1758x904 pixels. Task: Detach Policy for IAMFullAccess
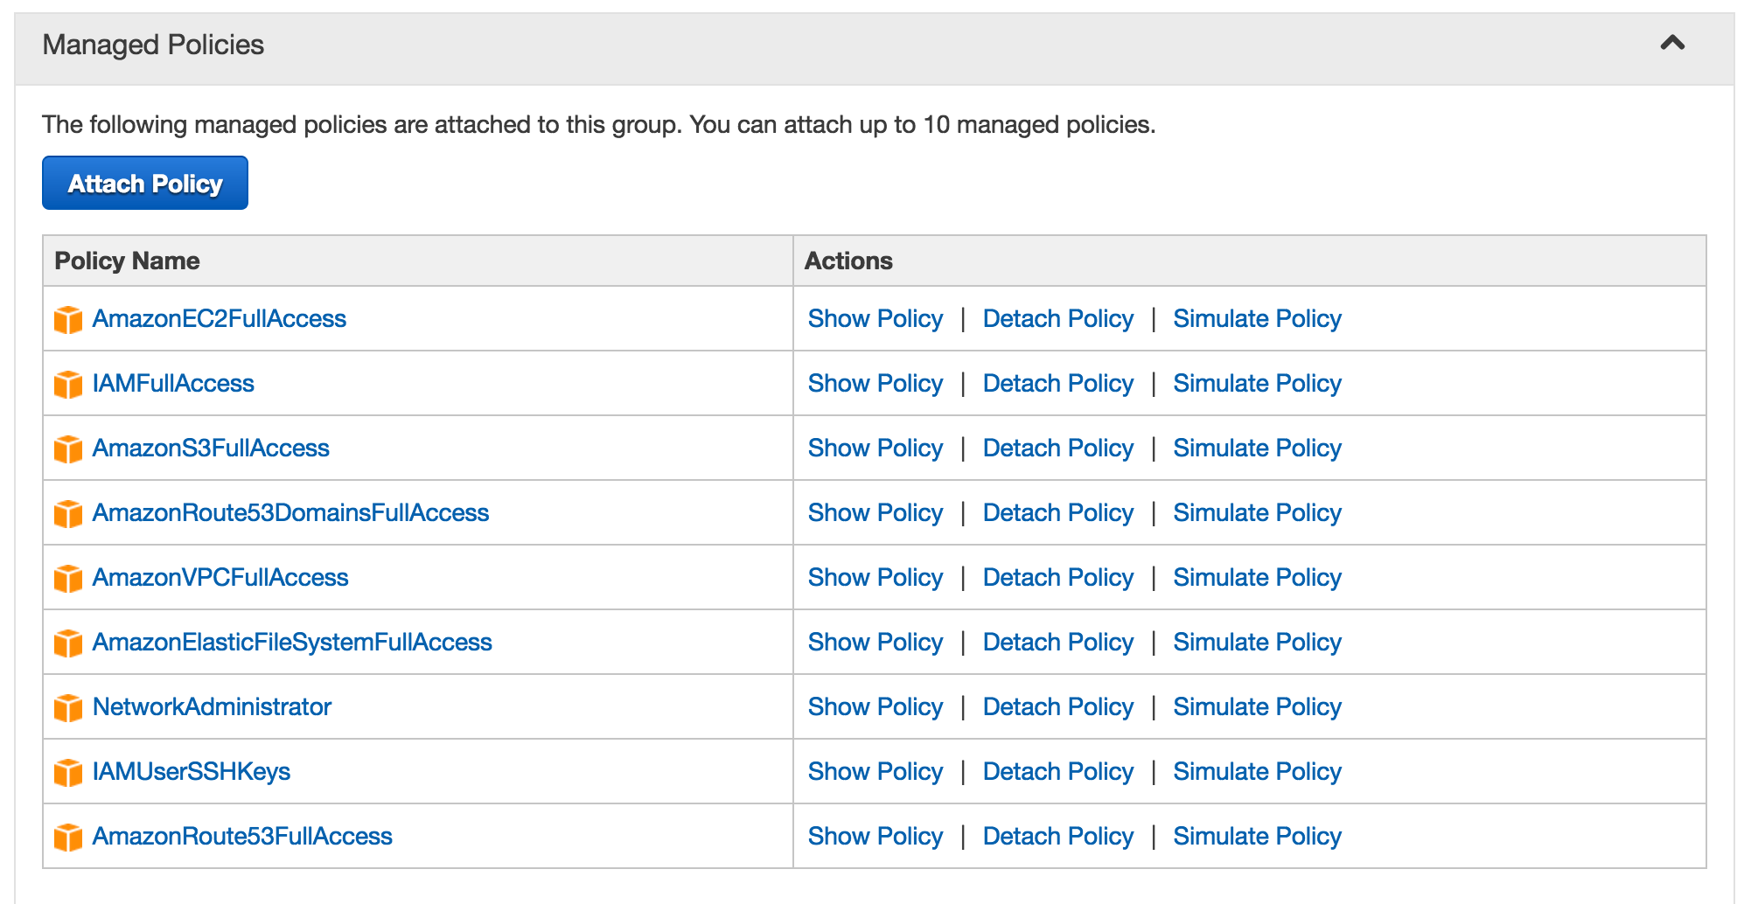(1058, 383)
